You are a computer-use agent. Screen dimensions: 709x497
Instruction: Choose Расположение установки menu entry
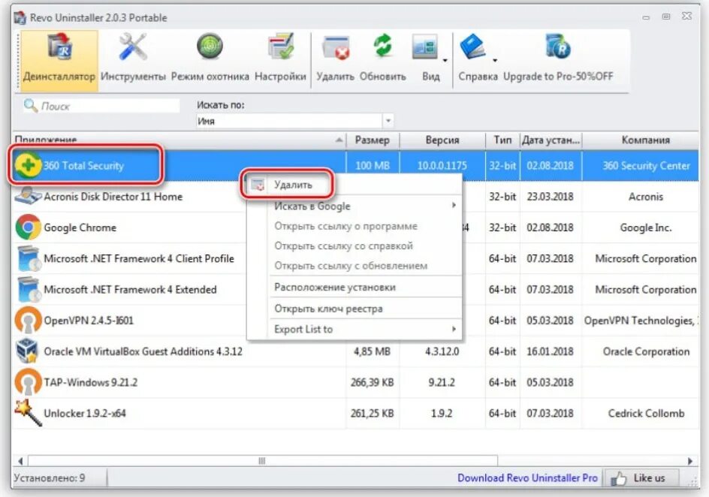pyautogui.click(x=354, y=288)
